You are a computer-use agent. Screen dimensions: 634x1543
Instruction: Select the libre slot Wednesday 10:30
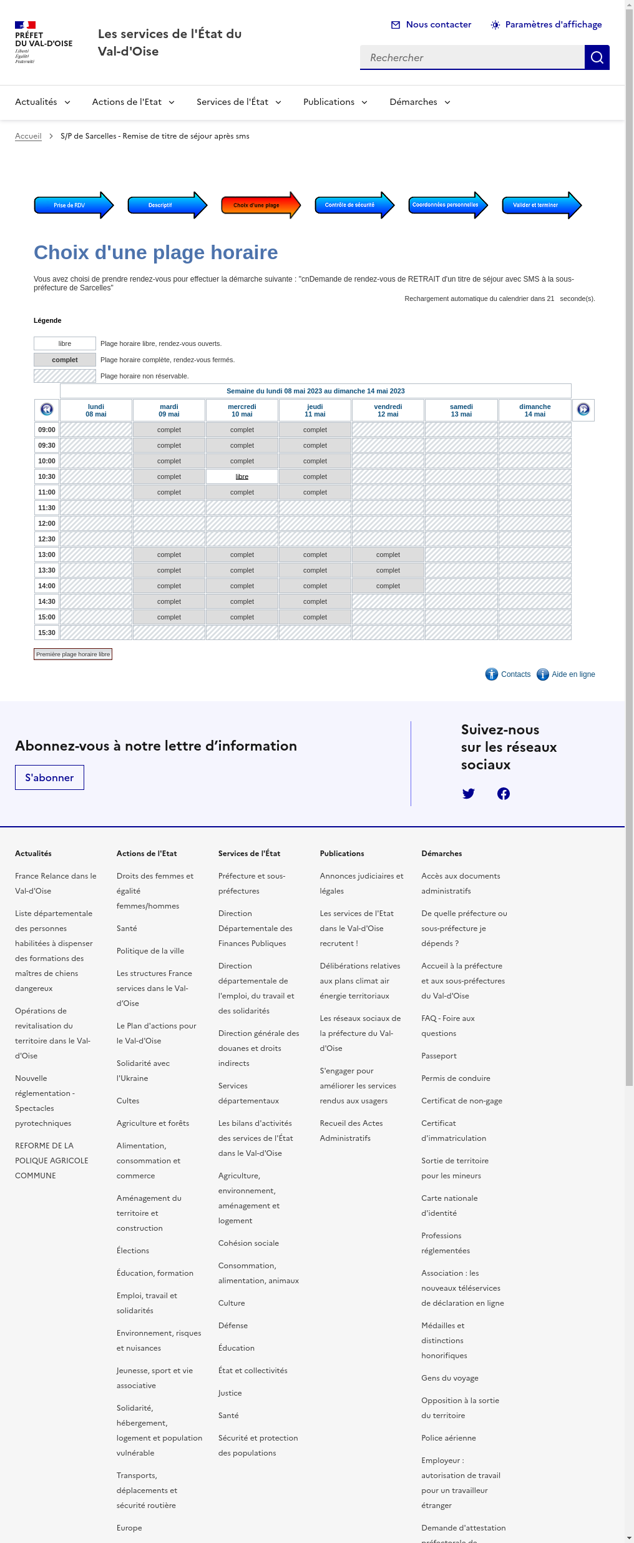(242, 476)
